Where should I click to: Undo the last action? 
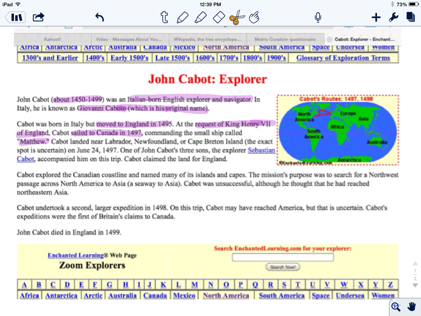coord(99,17)
